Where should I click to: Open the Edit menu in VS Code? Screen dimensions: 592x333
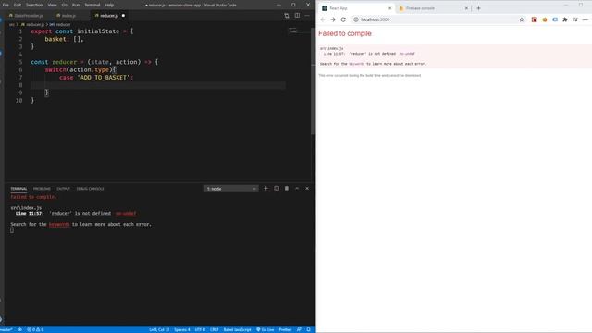(18, 5)
